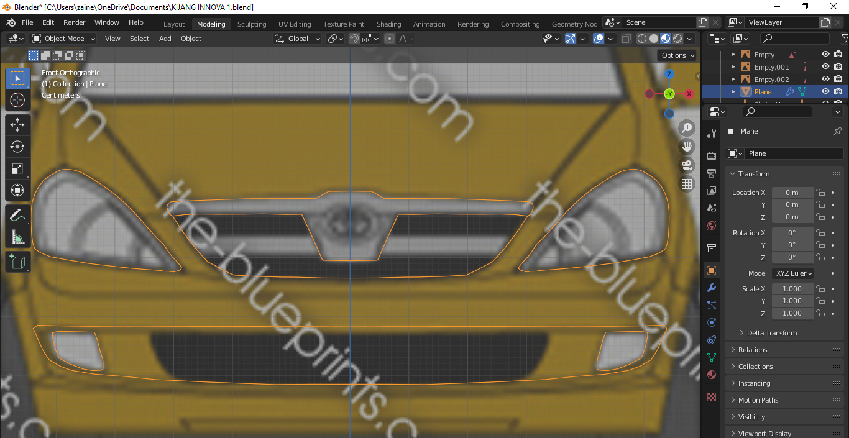
Task: Choose the Add Cube tool
Action: (17, 262)
